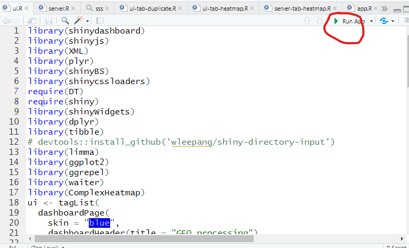Click the library(ggrepel) line

68,172
